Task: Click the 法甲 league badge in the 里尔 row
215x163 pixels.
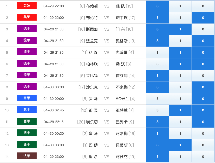Action: [27, 156]
